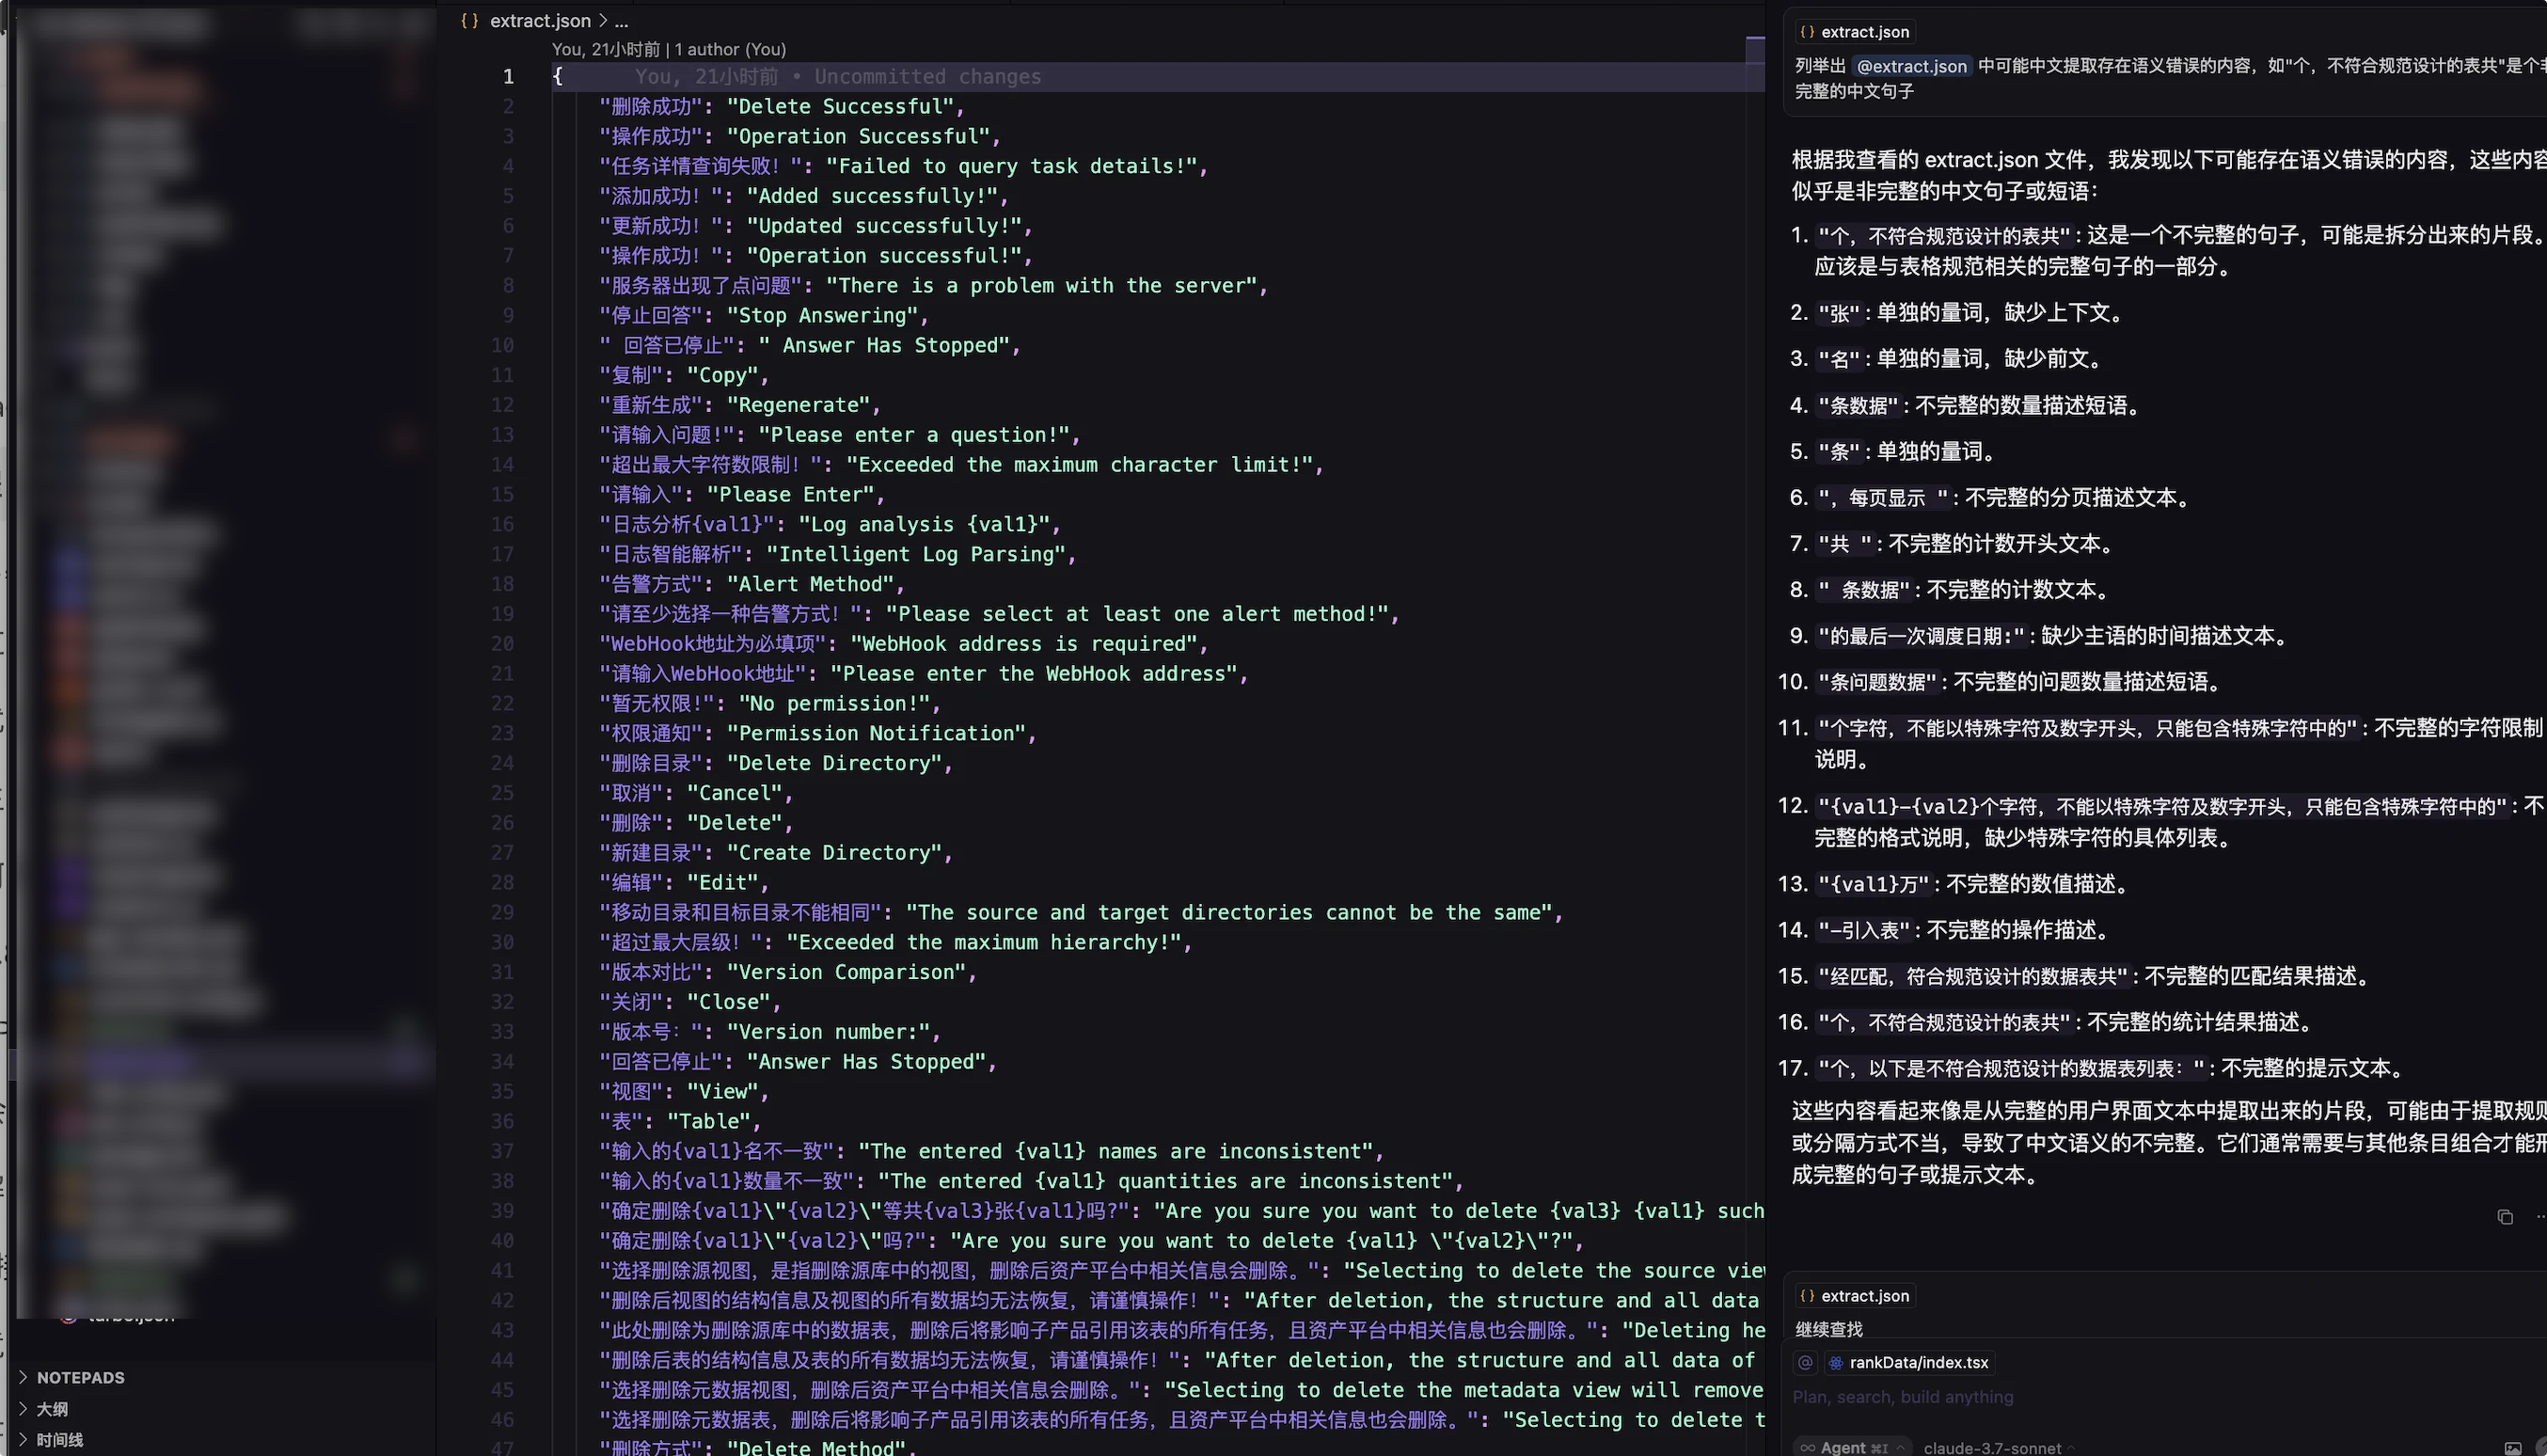Click the @extract.json mention in the prompt
The image size is (2547, 1456).
tap(1911, 66)
